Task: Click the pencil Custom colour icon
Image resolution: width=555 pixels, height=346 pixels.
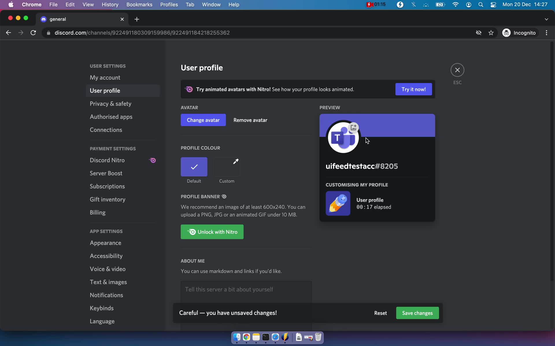Action: point(235,161)
